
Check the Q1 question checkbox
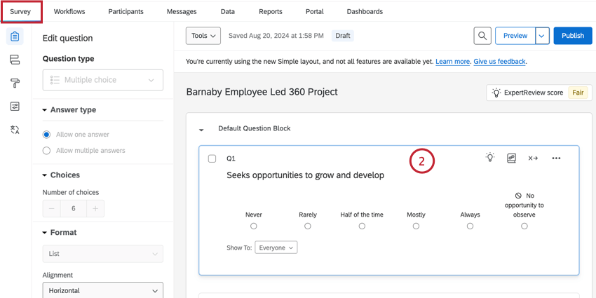point(212,158)
